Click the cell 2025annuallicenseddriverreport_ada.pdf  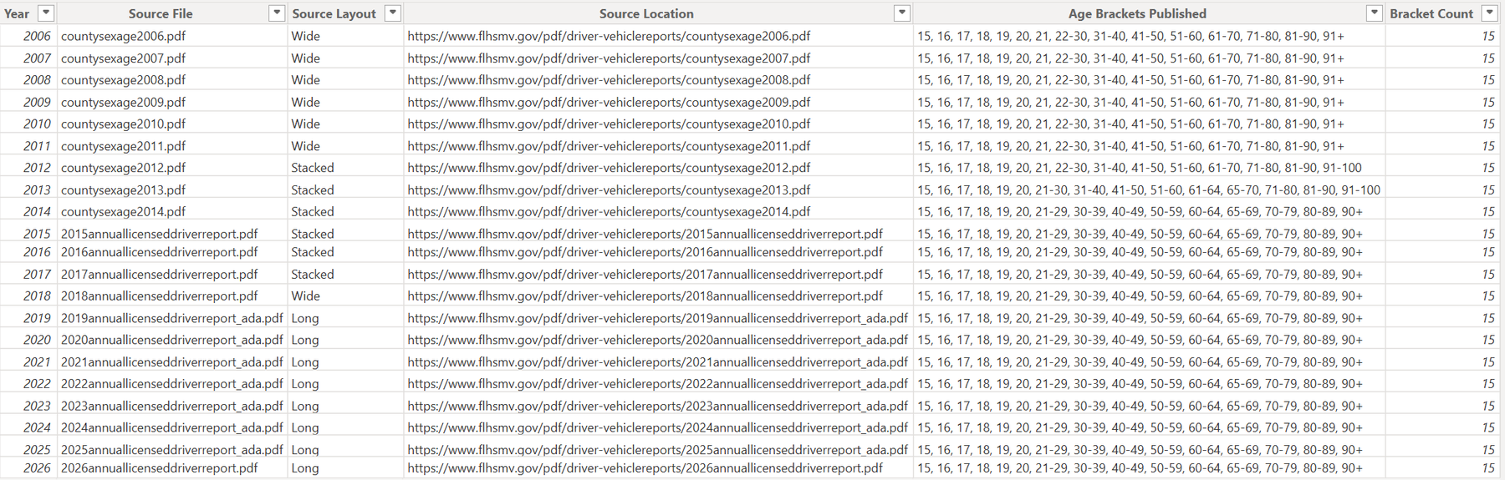click(171, 449)
